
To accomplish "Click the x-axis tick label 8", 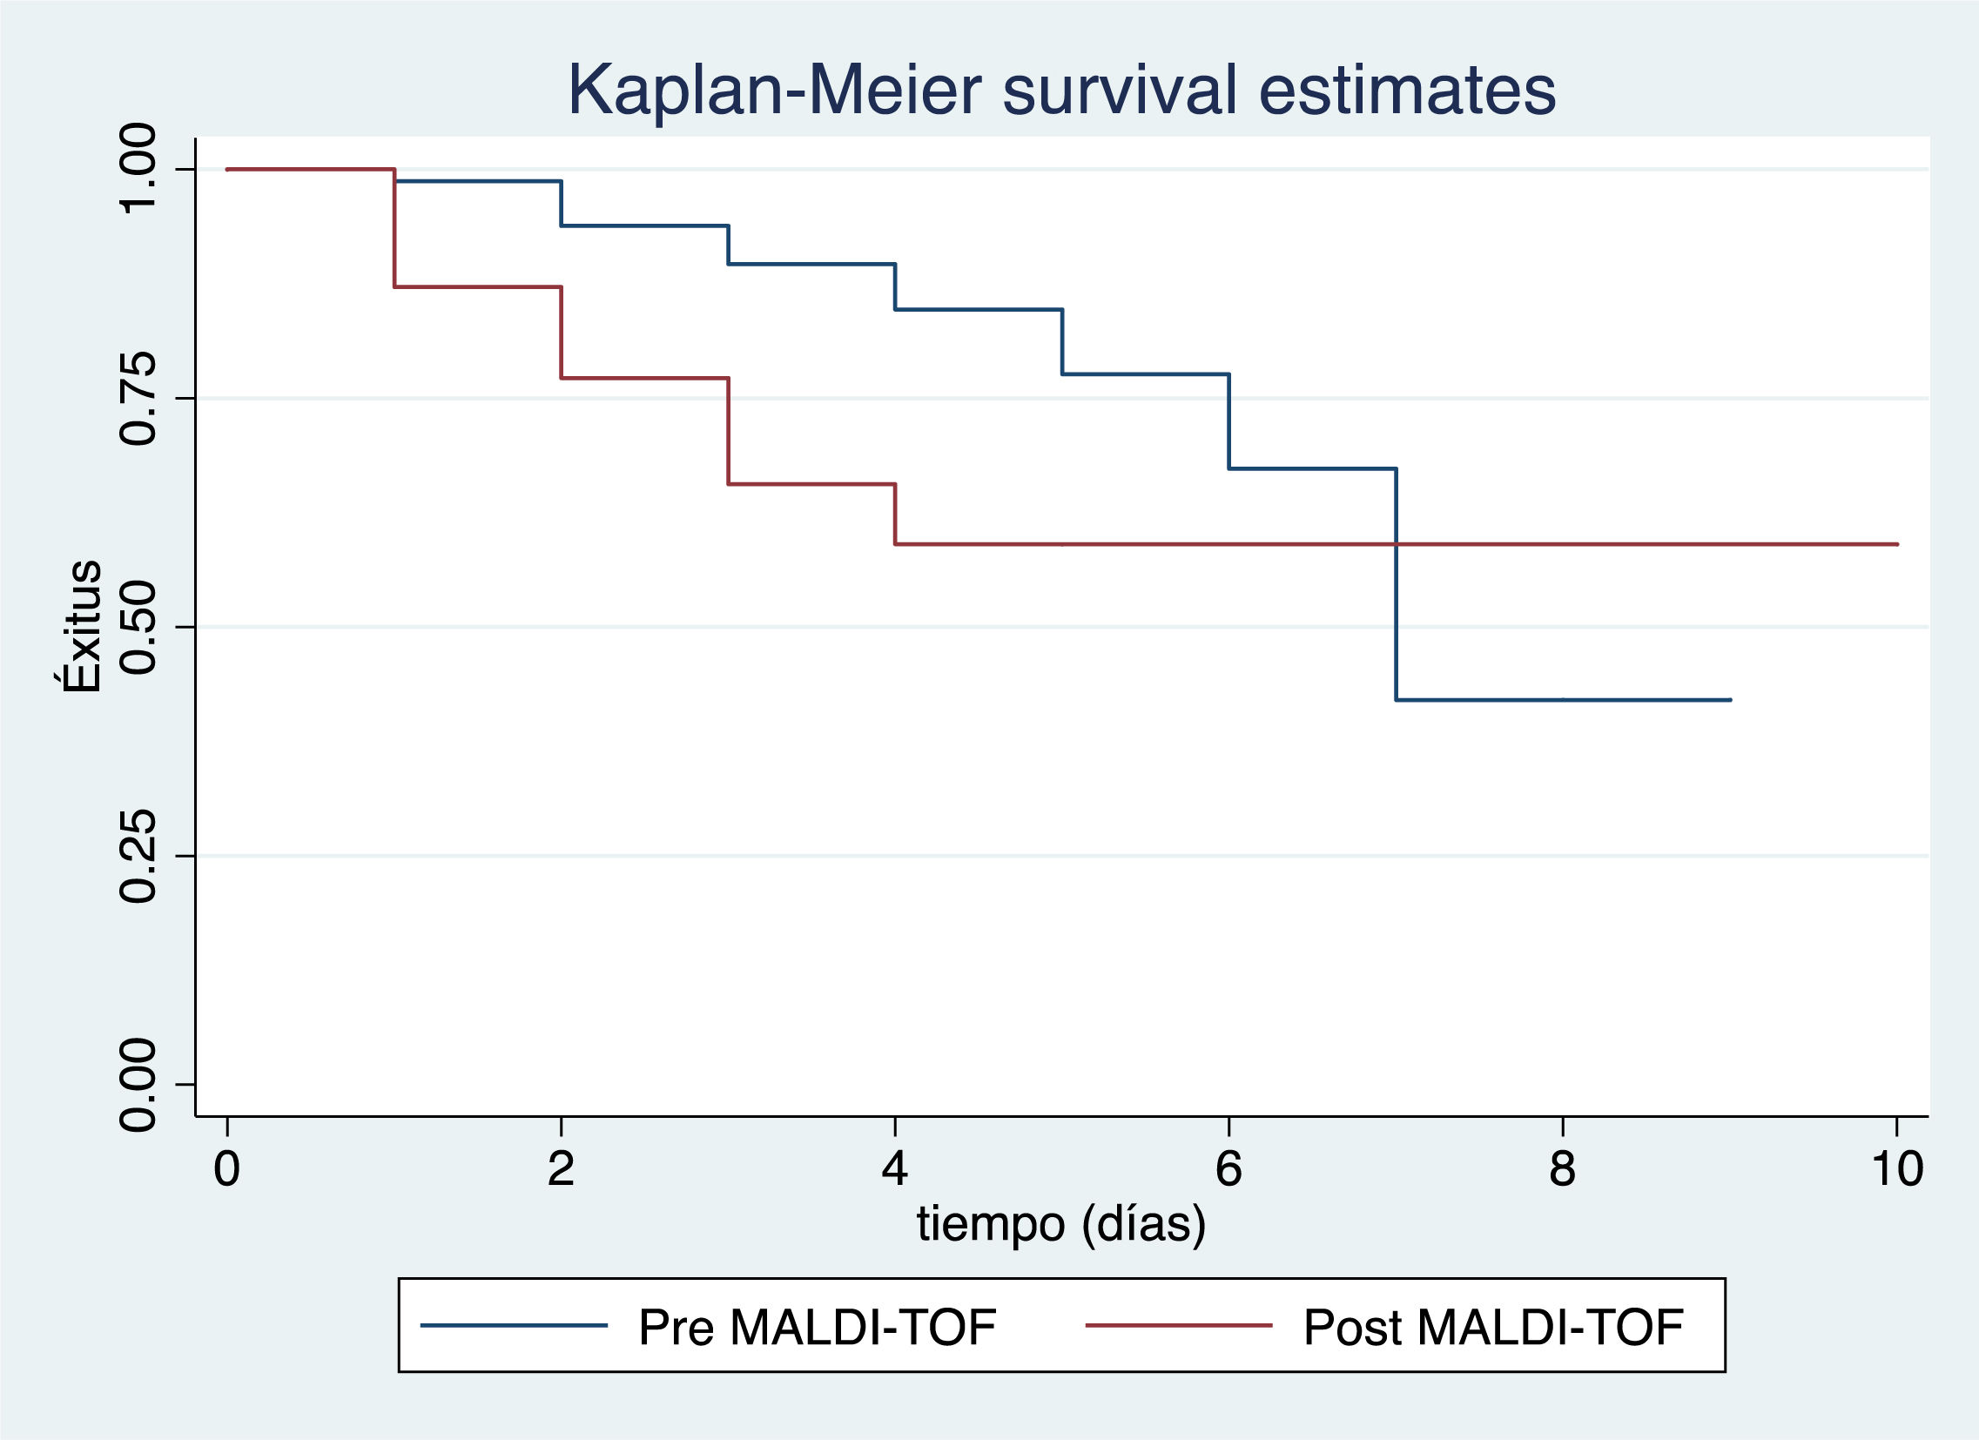I will coord(1562,1168).
